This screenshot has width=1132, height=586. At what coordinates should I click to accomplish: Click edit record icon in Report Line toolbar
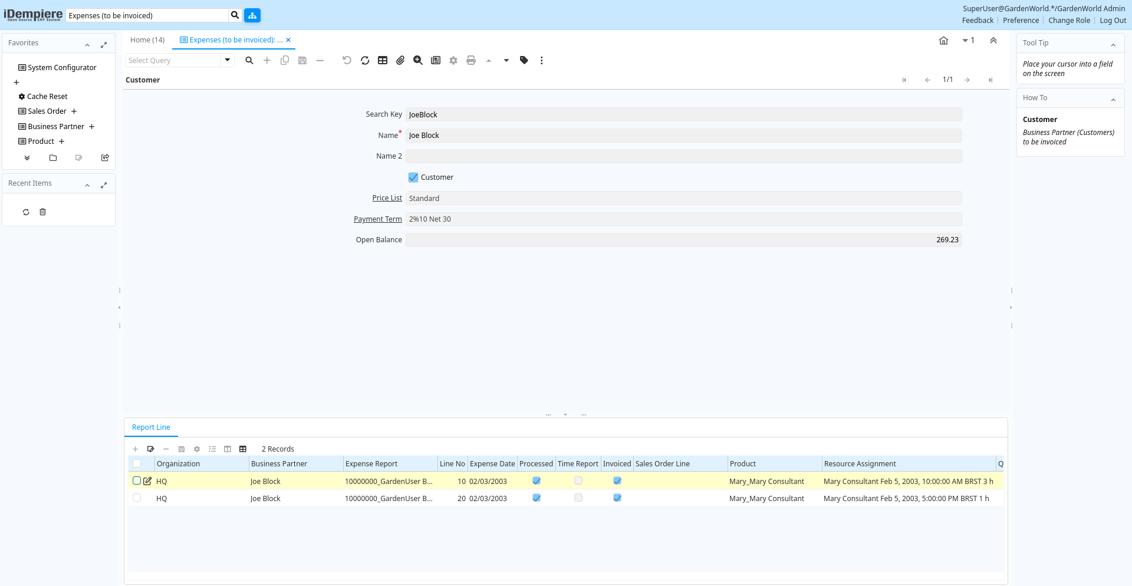click(151, 449)
